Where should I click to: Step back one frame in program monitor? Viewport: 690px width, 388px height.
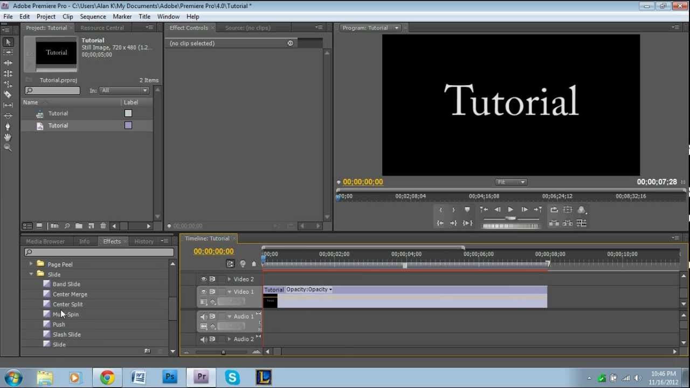(497, 210)
